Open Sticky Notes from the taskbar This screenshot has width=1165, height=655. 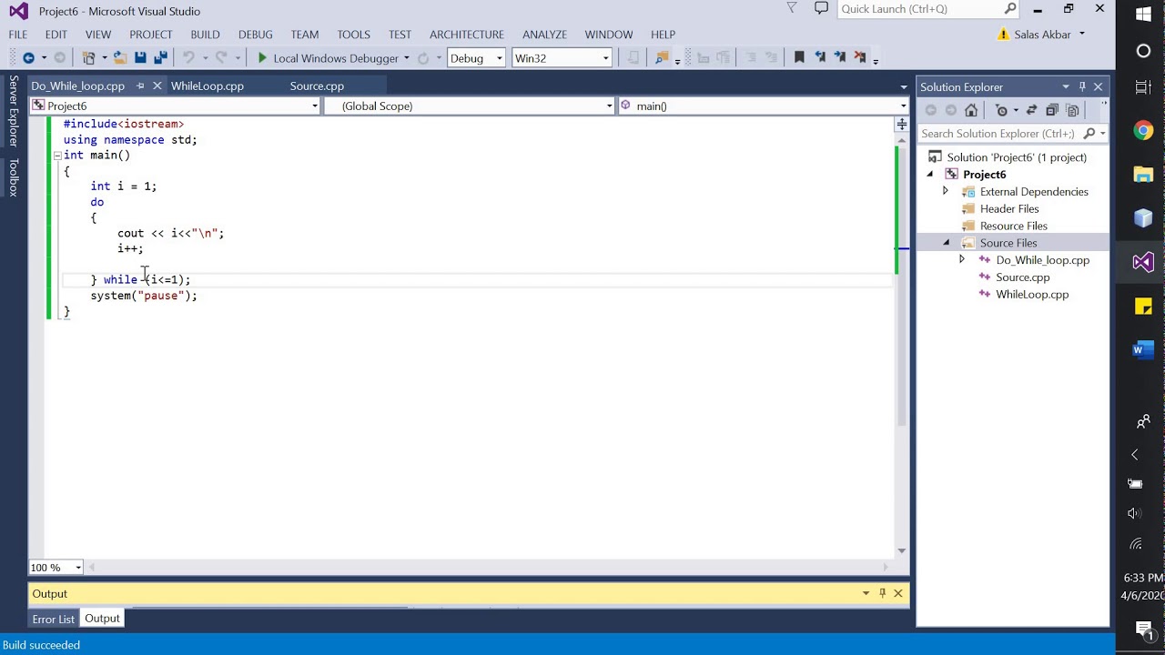coord(1143,307)
